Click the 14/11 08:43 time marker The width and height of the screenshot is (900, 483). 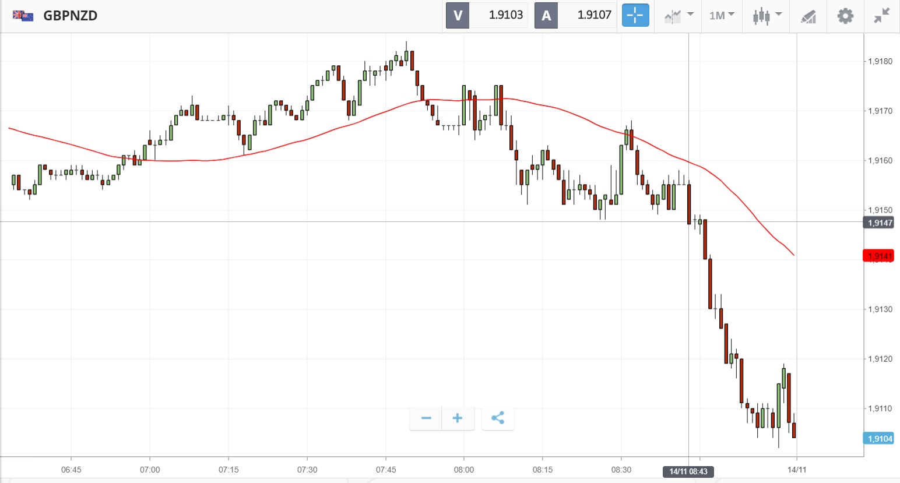point(688,471)
